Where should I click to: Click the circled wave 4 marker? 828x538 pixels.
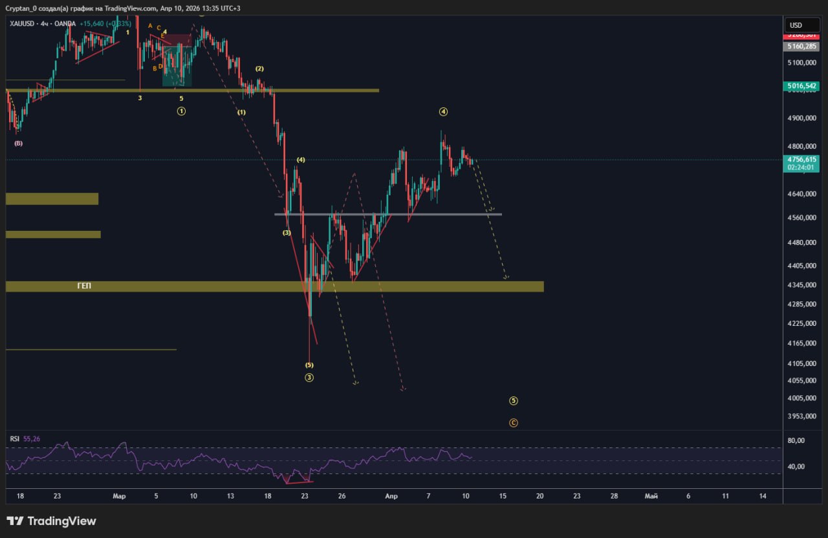click(x=443, y=111)
